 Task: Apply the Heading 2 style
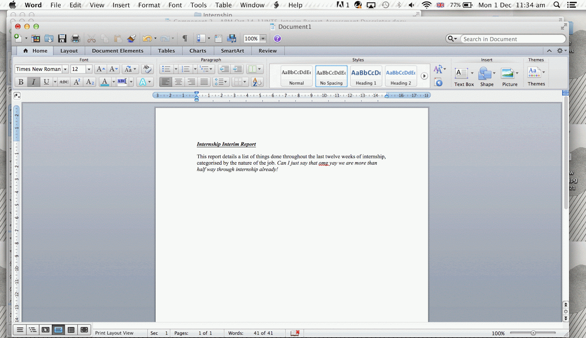pos(401,76)
